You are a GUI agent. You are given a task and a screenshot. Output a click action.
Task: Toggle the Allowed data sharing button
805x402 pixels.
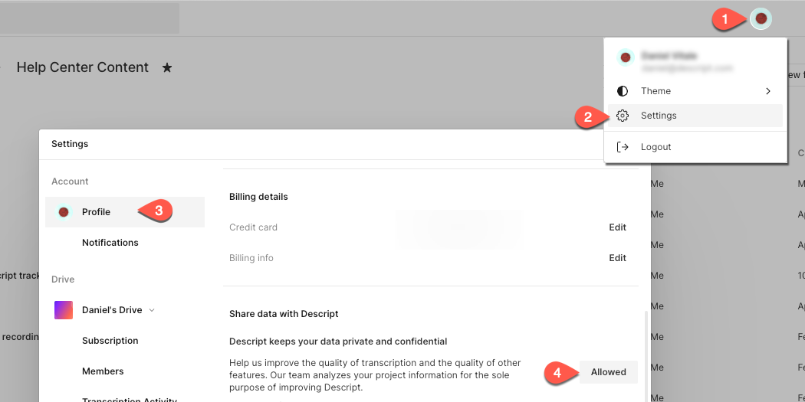coord(609,372)
